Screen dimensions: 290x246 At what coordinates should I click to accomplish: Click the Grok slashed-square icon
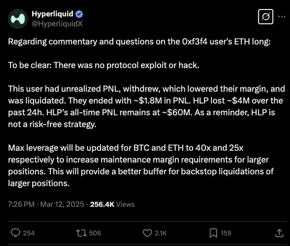[x=266, y=16]
